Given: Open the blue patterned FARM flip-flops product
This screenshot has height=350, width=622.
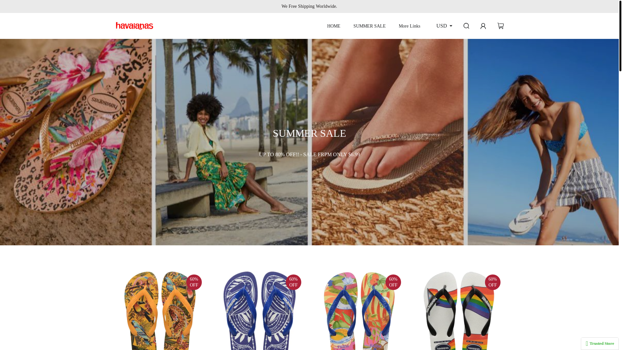Looking at the screenshot, I should 259,310.
